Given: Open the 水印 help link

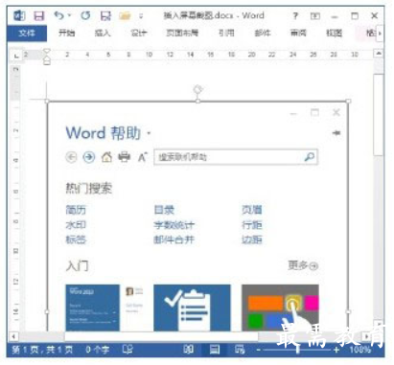Looking at the screenshot, I should (76, 225).
